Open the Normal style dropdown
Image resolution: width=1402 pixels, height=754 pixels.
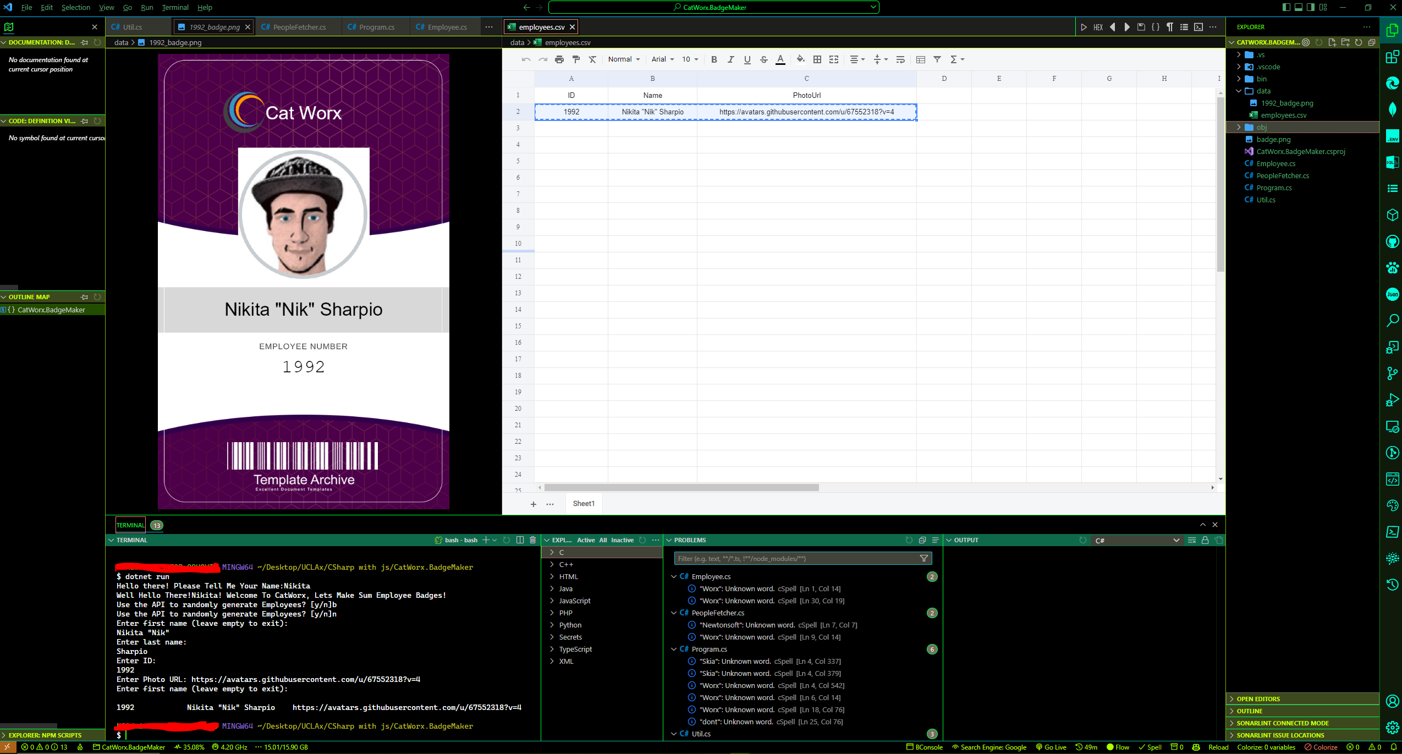coord(623,59)
